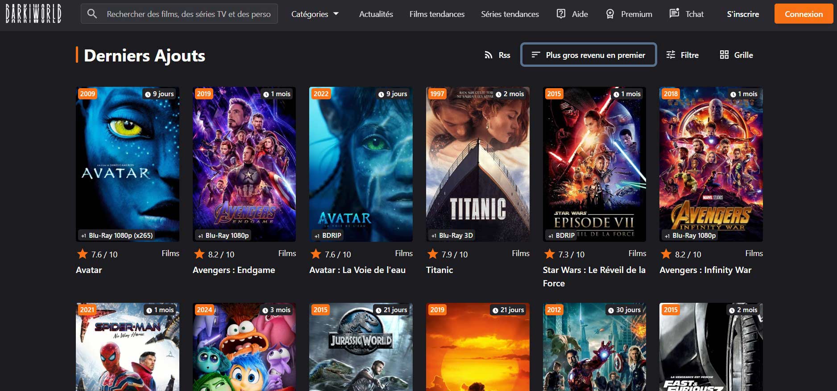Click the search magnifier icon
The width and height of the screenshot is (837, 391).
pos(92,14)
